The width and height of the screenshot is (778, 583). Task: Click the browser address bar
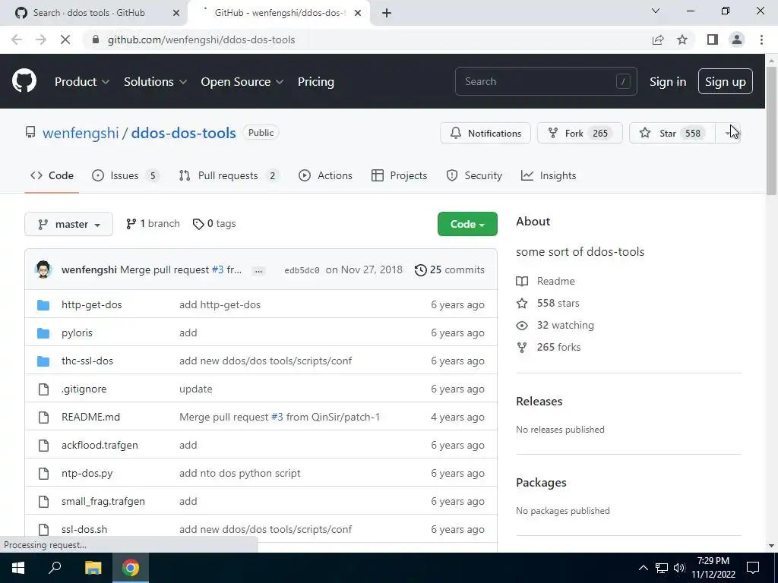click(x=367, y=39)
